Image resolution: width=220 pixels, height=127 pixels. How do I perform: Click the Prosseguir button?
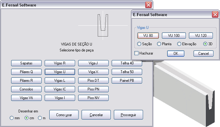point(128,115)
